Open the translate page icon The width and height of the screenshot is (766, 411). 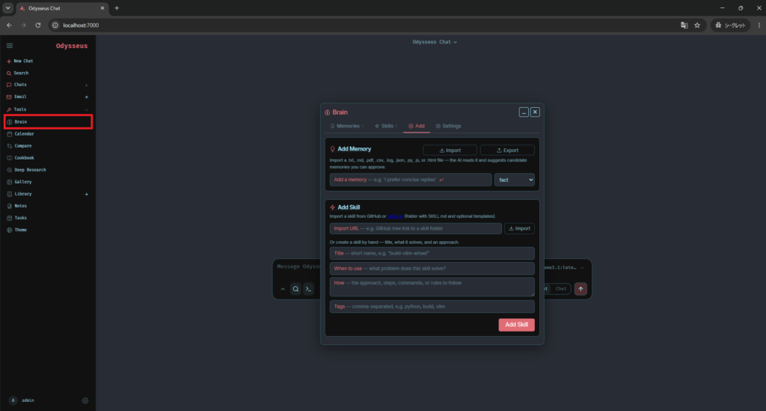tap(684, 25)
